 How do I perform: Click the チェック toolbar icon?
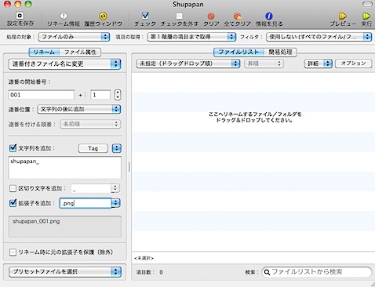[145, 16]
